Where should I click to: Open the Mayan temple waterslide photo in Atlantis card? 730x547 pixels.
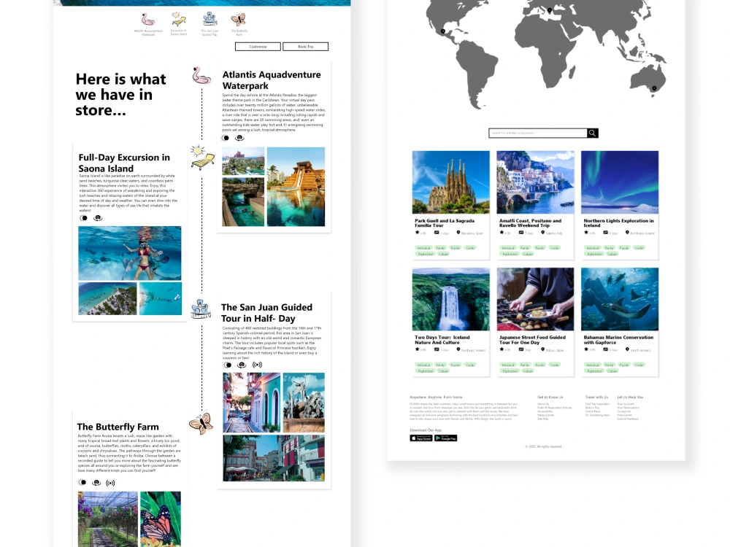click(x=296, y=187)
